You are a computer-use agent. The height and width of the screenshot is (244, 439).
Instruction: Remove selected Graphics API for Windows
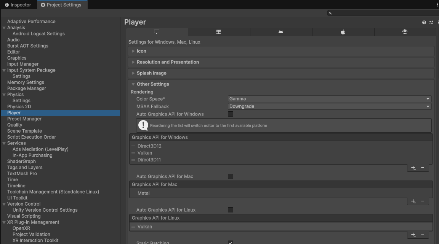(x=423, y=168)
